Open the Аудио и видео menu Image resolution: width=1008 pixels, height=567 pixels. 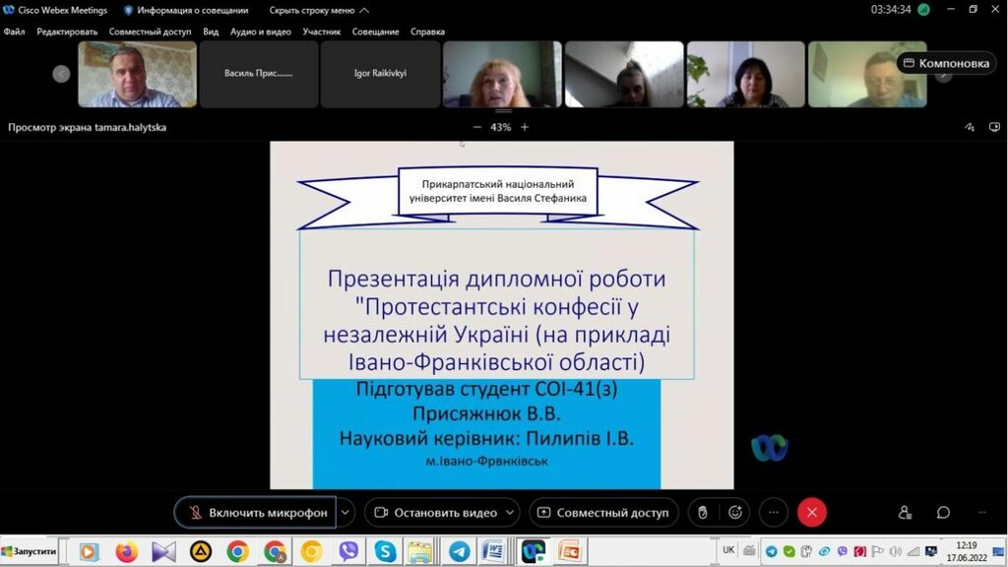click(260, 31)
